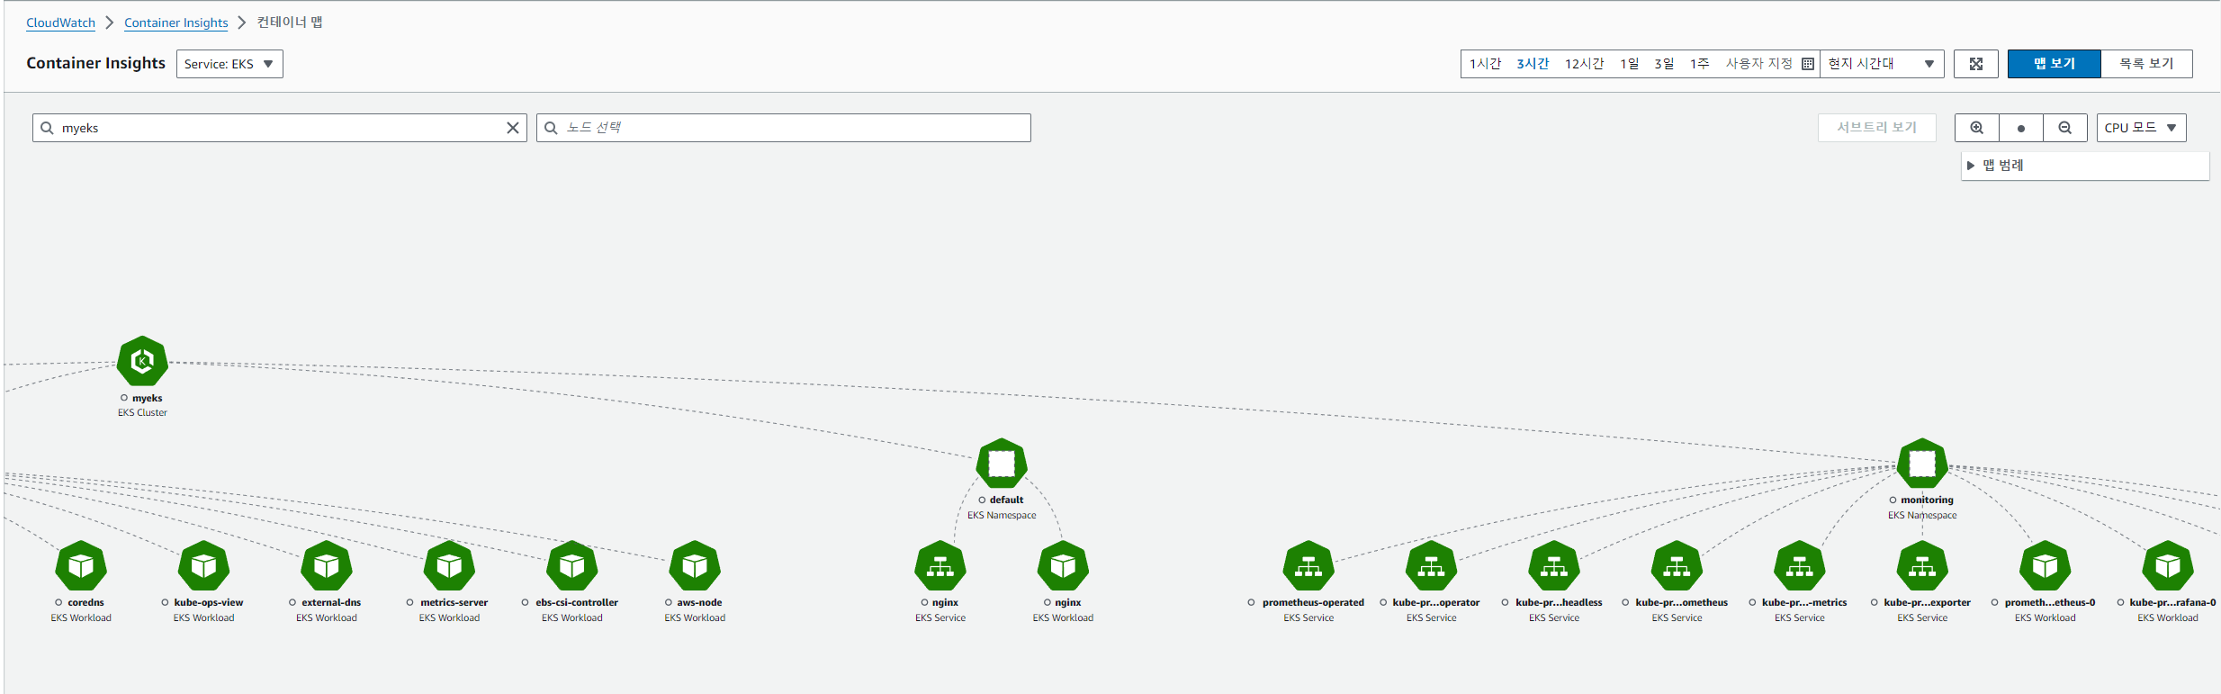The height and width of the screenshot is (694, 2221).
Task: Click the default namespace hexagon icon
Action: pyautogui.click(x=1002, y=464)
